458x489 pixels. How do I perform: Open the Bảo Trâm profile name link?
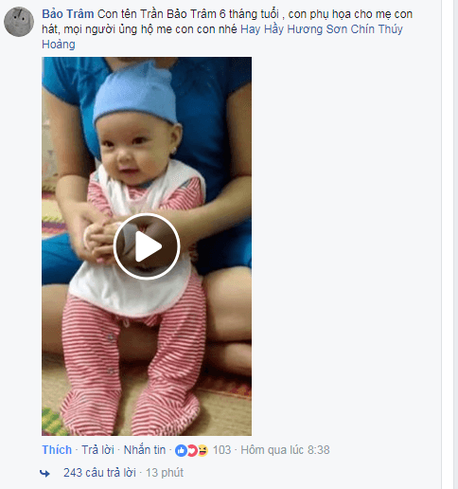click(68, 14)
